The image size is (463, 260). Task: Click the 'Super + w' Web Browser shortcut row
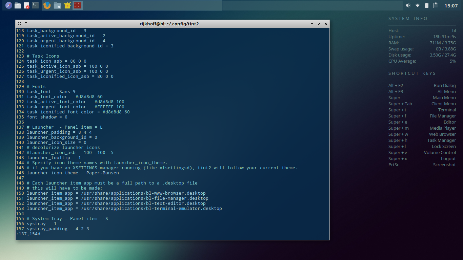pos(422,134)
